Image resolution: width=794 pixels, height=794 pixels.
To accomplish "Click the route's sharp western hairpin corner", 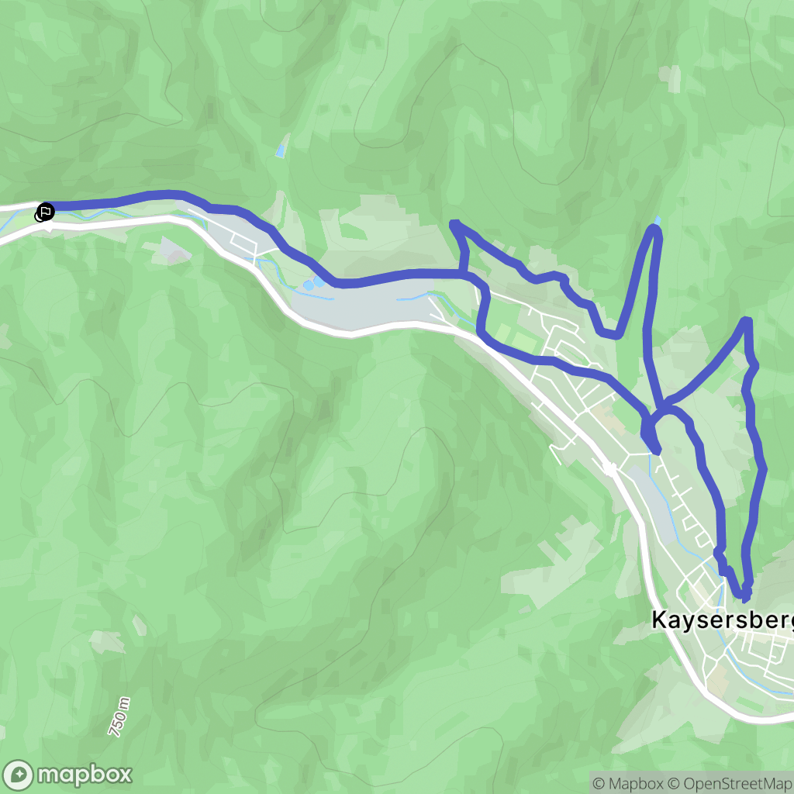I will (454, 224).
